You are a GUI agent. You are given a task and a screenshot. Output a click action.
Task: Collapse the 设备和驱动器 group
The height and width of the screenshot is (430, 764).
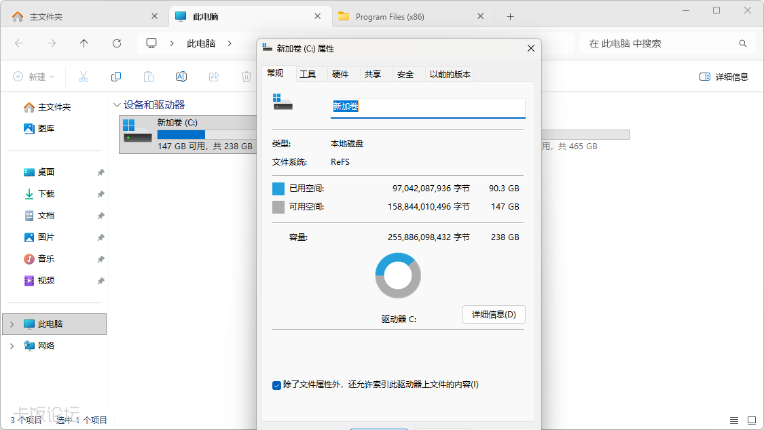pos(117,104)
